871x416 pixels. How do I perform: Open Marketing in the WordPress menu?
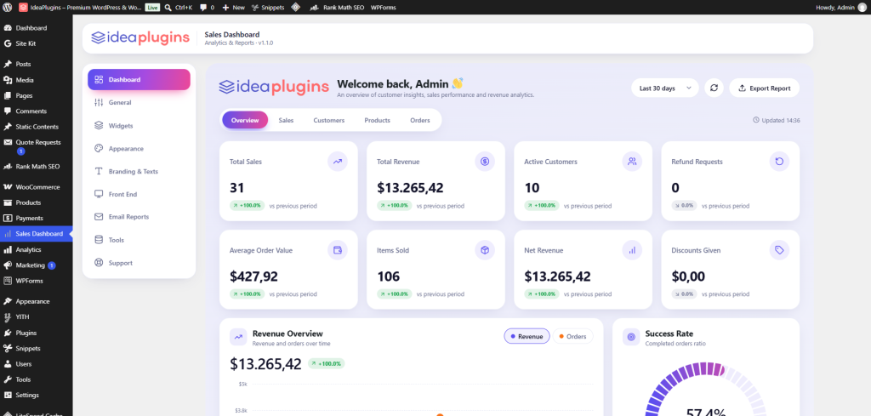[36, 265]
